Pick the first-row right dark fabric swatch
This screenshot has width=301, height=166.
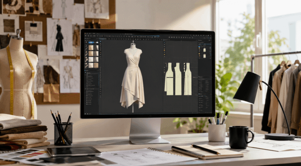click(96, 47)
